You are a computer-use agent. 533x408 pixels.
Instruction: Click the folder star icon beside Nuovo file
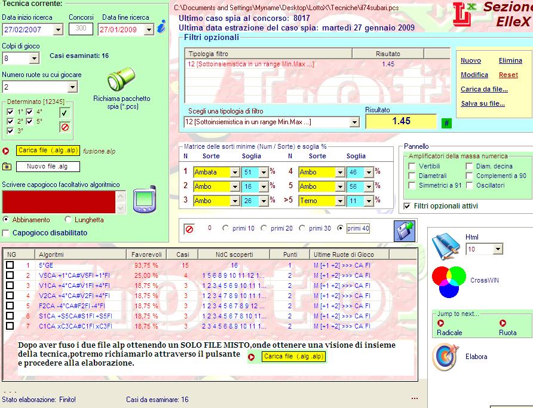pyautogui.click(x=7, y=167)
